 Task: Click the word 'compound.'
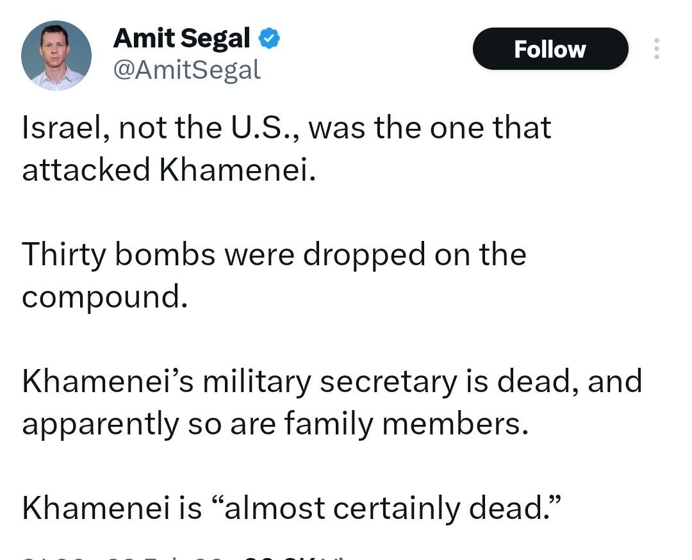click(105, 297)
